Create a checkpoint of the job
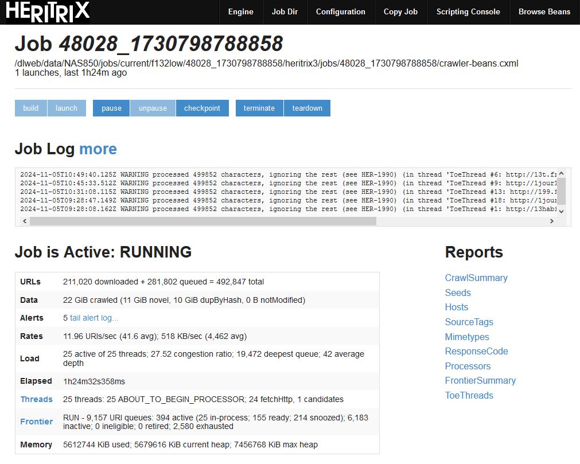Viewport: 580px width, 464px height. tap(203, 108)
